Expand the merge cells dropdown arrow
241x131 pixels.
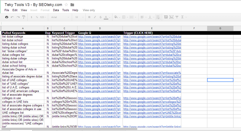pyautogui.click(x=135, y=17)
